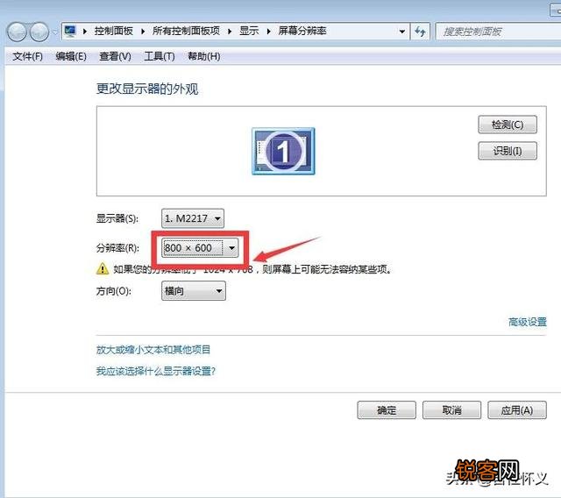Image resolution: width=561 pixels, height=498 pixels.
Task: Select monitor 1 thumbnail in display preview
Action: click(x=283, y=151)
